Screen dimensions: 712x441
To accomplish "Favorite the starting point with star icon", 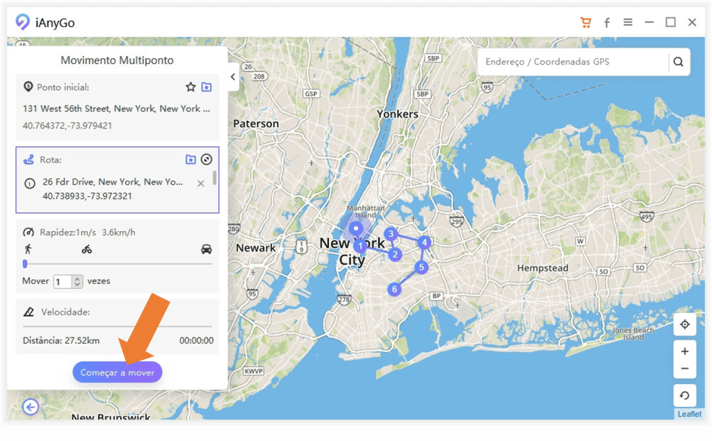I will point(191,87).
